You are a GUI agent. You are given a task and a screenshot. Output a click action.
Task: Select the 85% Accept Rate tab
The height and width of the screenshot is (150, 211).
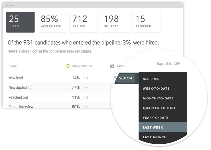[52, 22]
